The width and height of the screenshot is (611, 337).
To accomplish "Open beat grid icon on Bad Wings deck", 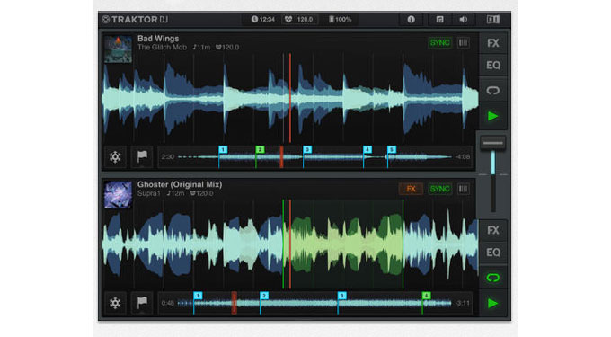I will click(x=463, y=43).
